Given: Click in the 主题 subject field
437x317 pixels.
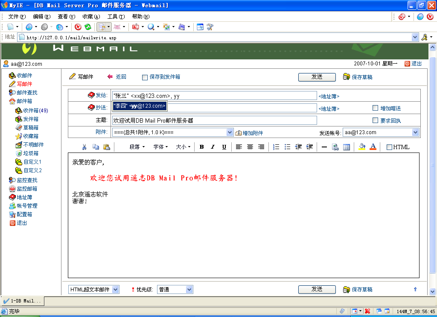Looking at the screenshot, I should point(214,120).
